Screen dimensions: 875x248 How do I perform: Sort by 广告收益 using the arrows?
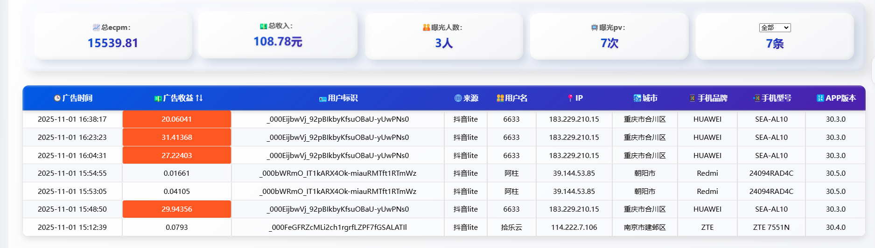(199, 98)
